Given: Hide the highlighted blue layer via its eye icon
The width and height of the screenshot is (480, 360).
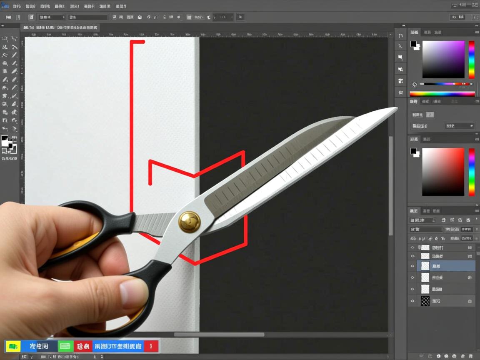Looking at the screenshot, I should click(412, 266).
